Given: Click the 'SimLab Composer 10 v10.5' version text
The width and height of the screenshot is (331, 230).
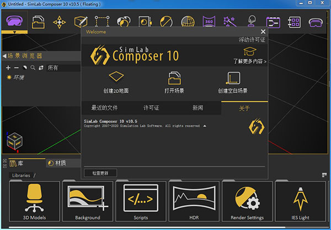Looking at the screenshot, I should 110,121.
